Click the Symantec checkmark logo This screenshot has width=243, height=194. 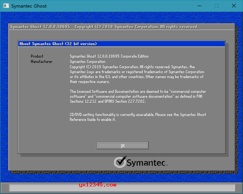click(x=120, y=162)
